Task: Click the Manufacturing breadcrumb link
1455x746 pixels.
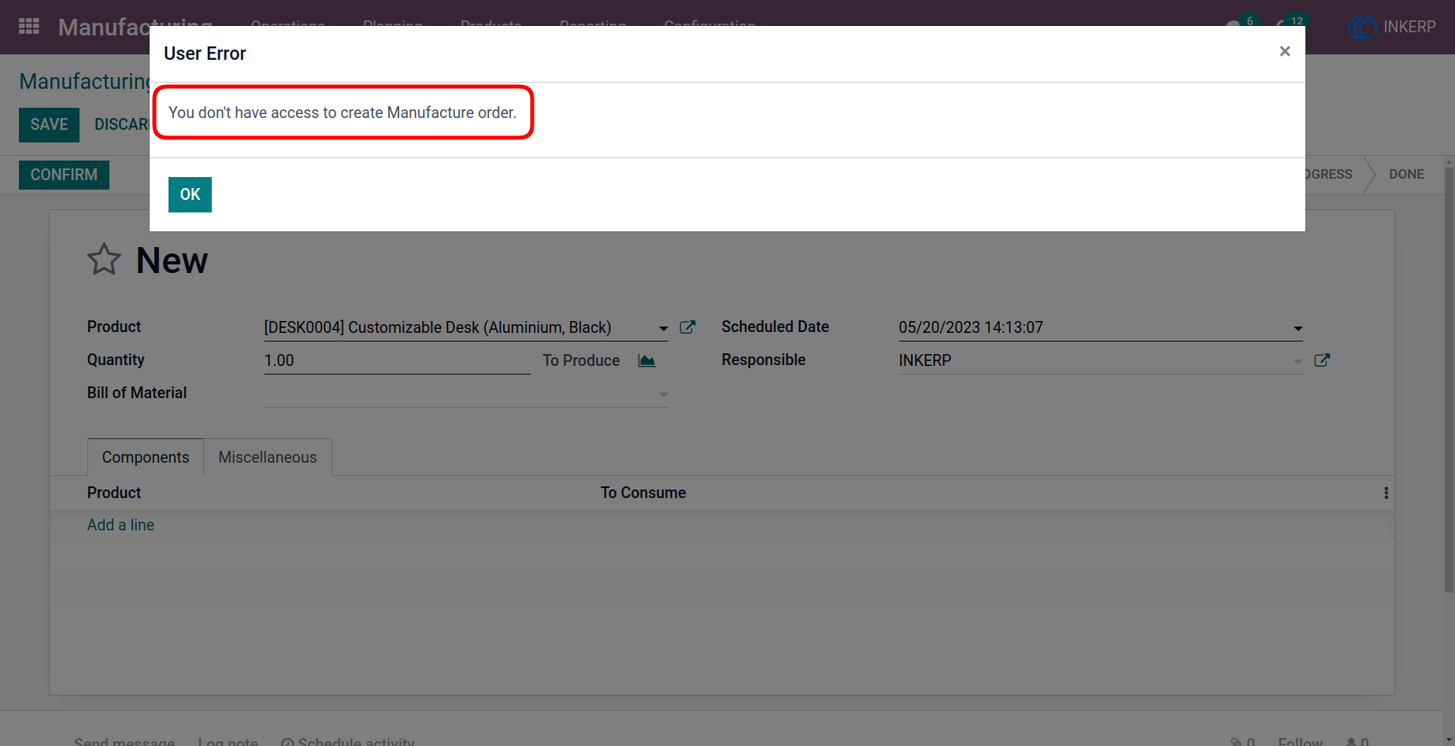Action: [x=84, y=82]
